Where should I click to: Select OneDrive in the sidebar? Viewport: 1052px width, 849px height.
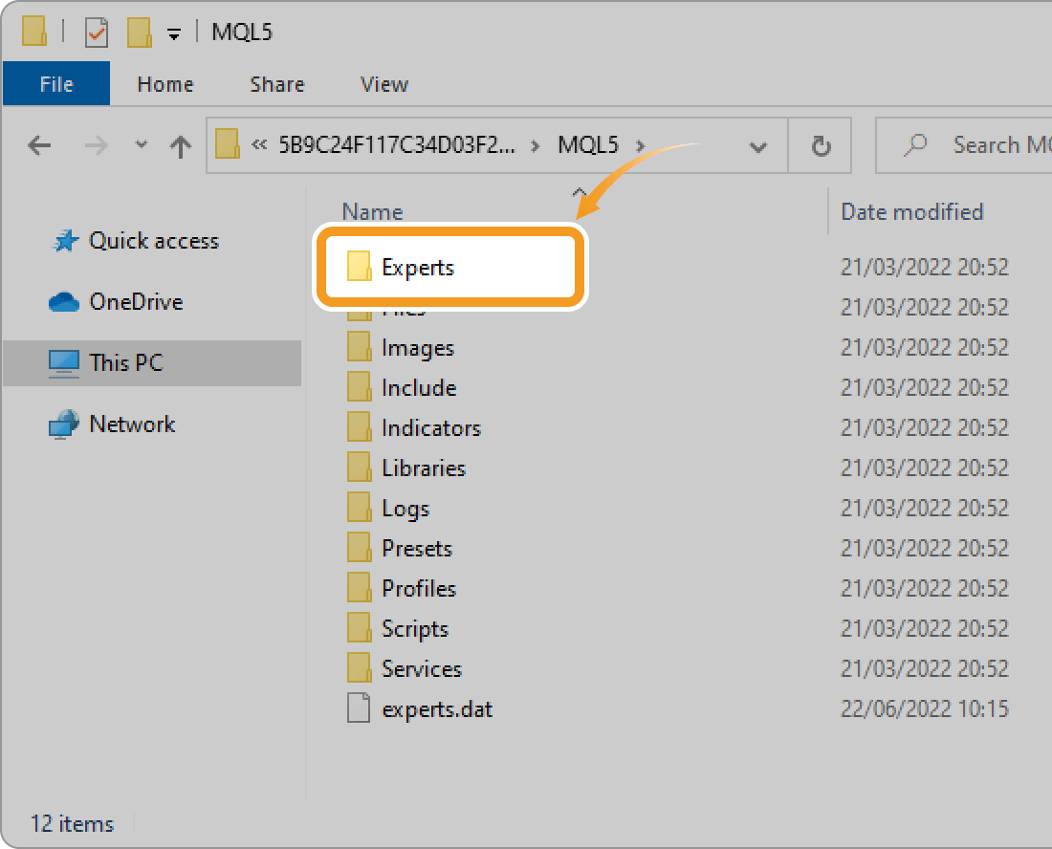(135, 302)
